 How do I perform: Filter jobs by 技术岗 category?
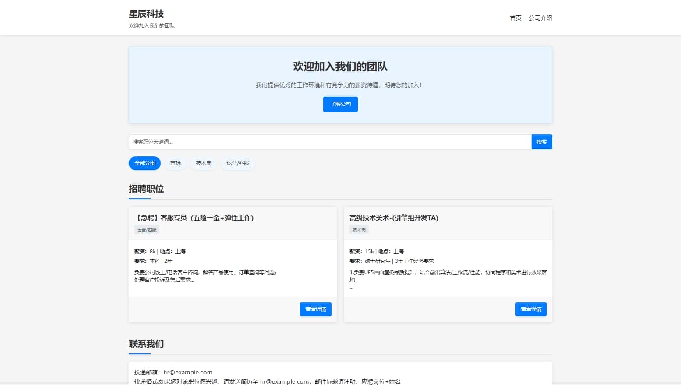(204, 163)
